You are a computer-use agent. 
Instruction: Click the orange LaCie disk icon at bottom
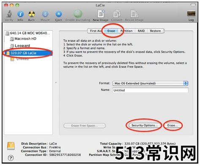[x=11, y=146]
